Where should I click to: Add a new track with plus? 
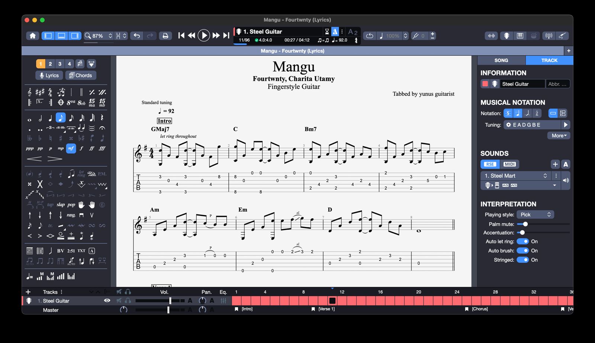coord(28,292)
